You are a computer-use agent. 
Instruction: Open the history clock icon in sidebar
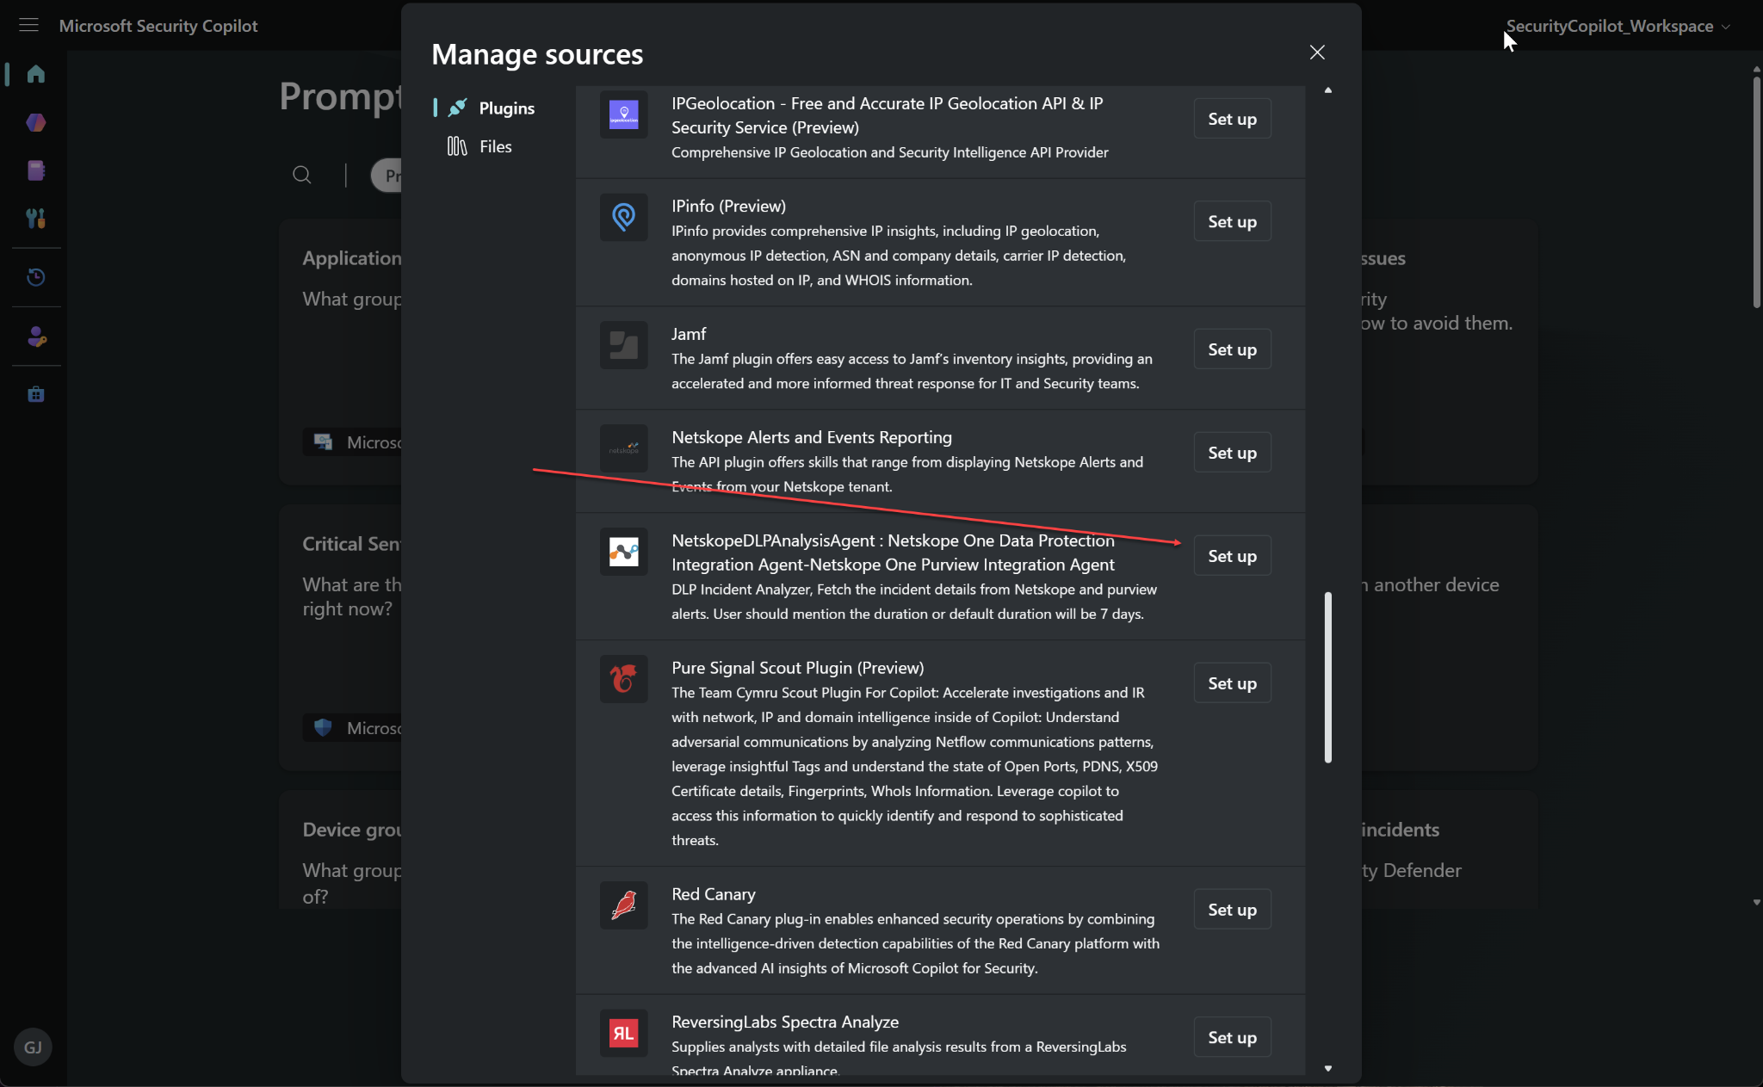[x=35, y=277]
